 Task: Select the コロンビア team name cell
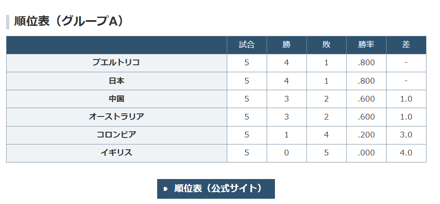[x=116, y=135]
